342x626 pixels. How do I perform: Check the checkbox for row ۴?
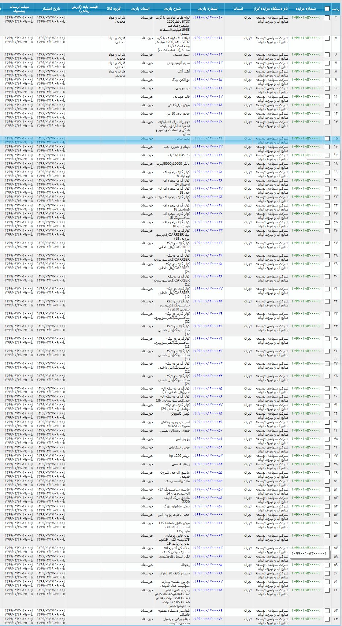pos(327,18)
